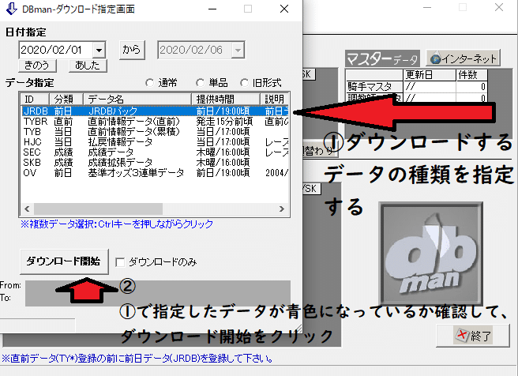Select the TYBR 直前情報データ(直前) row
Viewport: 518px width, 376px height.
(155, 122)
